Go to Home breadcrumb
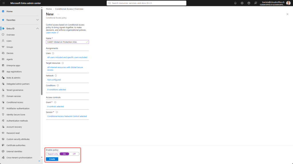Screen dimensions: 293x164 [49, 9]
